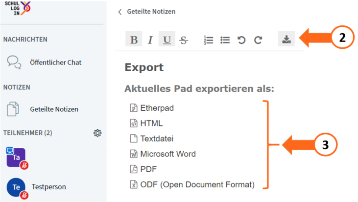
Task: Toggle bold formatting in notes toolbar
Action: [x=134, y=39]
